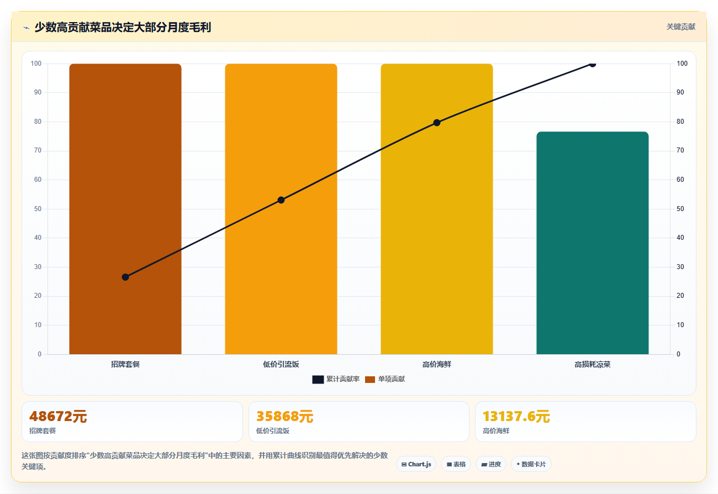Click the cumulative line point at 100 over 高损耗凉菜

pyautogui.click(x=593, y=64)
